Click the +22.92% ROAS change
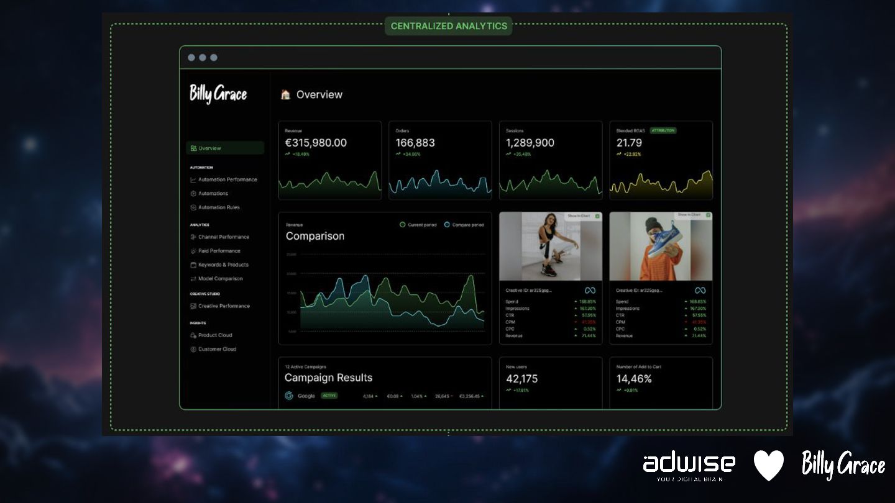The width and height of the screenshot is (895, 503). pos(632,154)
